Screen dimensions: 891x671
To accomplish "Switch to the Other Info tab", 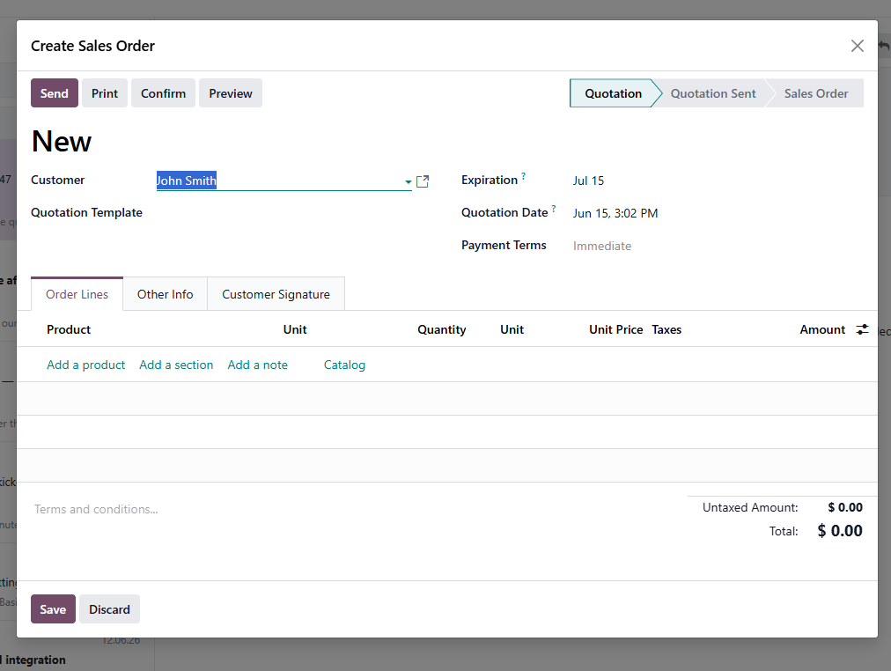I will tap(165, 294).
